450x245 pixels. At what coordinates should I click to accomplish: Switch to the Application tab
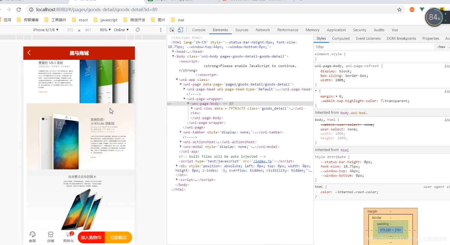tap(336, 30)
